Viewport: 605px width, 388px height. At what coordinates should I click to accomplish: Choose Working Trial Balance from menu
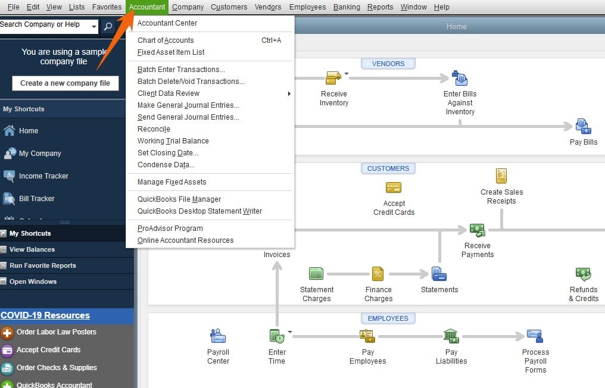(173, 141)
